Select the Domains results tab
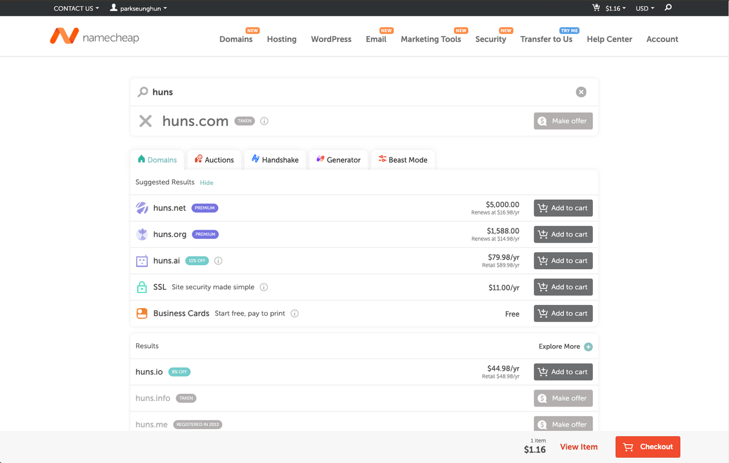Screen dimensions: 729x463 click(157, 160)
